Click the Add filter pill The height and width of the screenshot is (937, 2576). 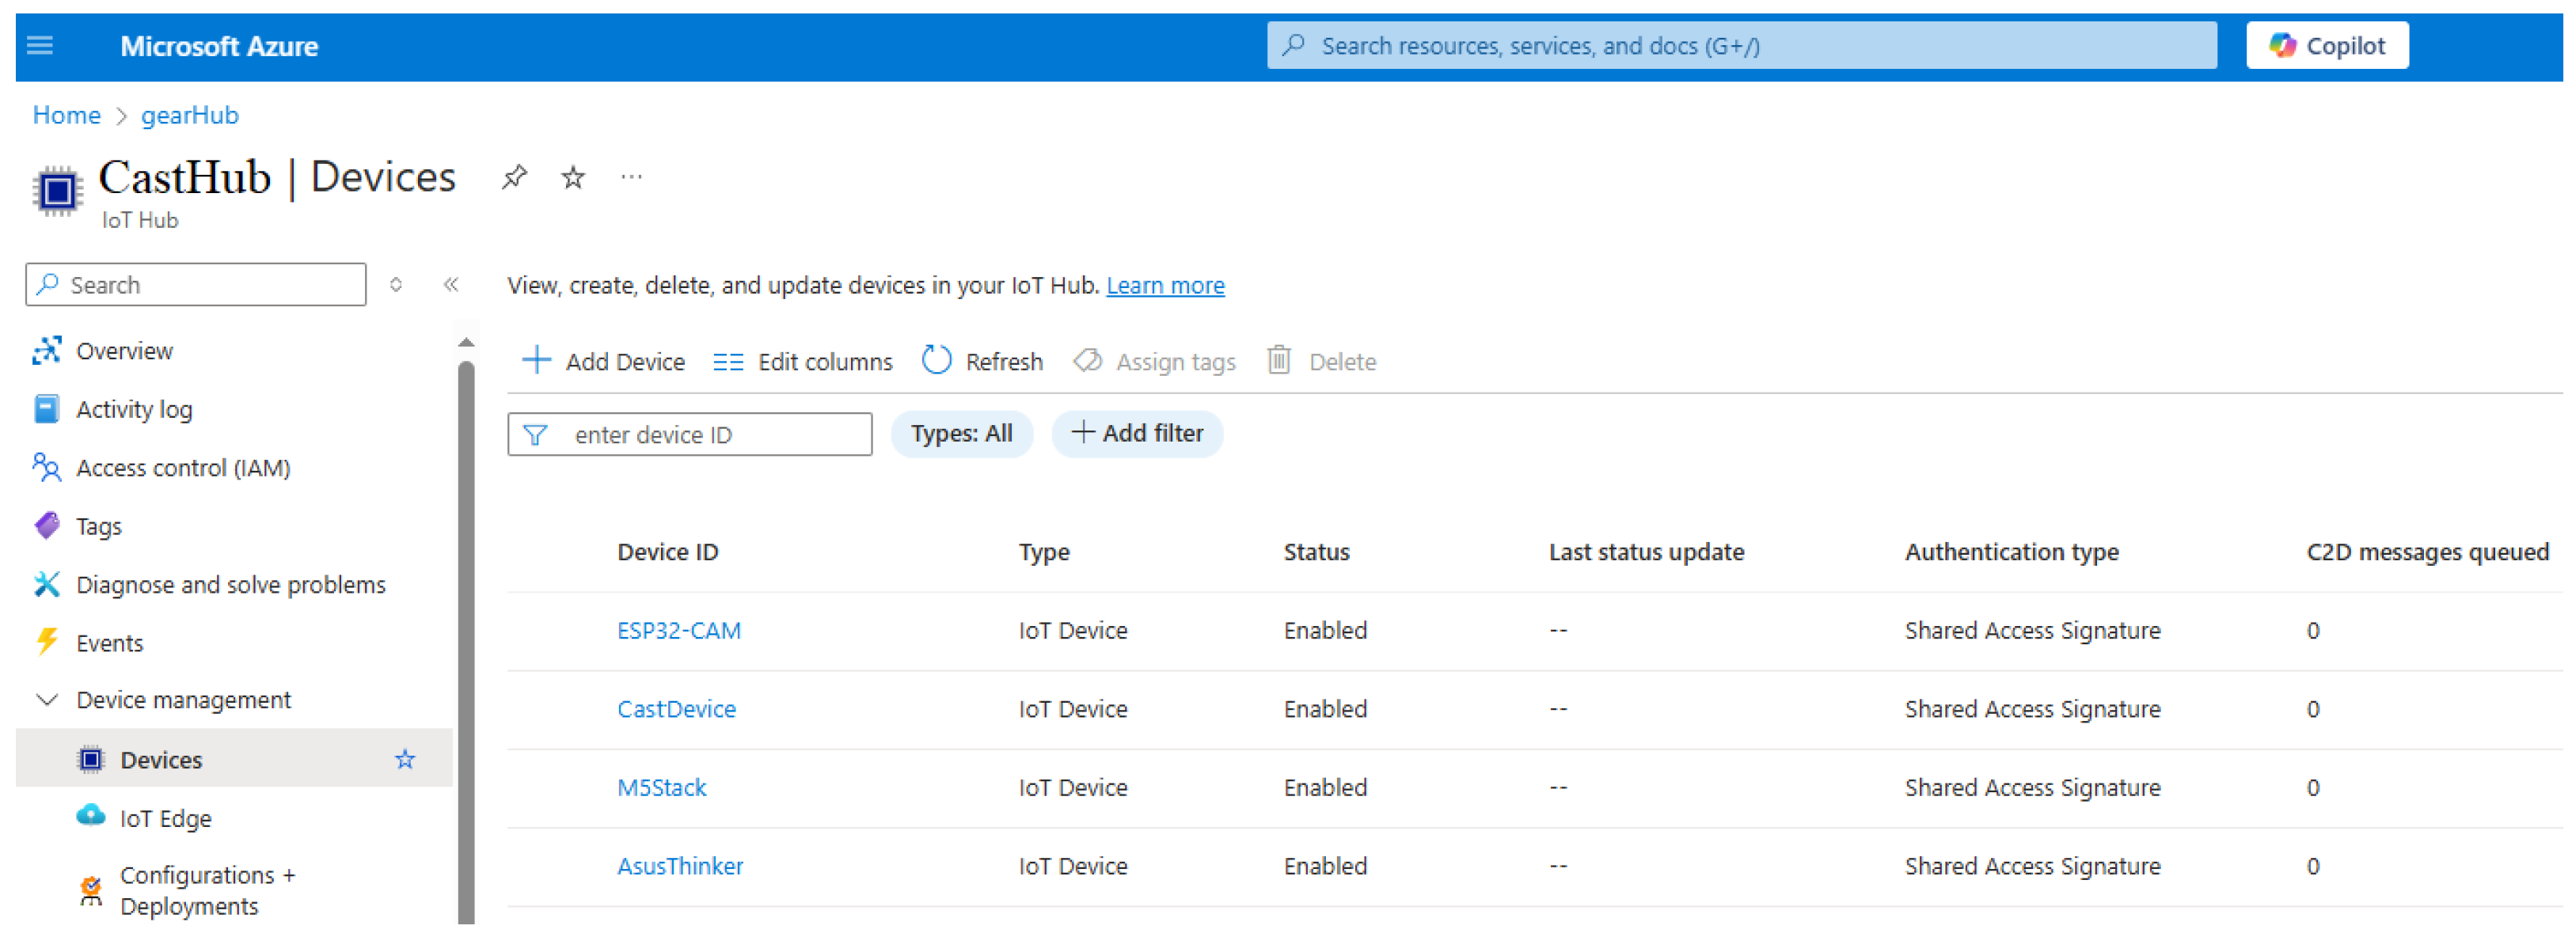coord(1137,434)
